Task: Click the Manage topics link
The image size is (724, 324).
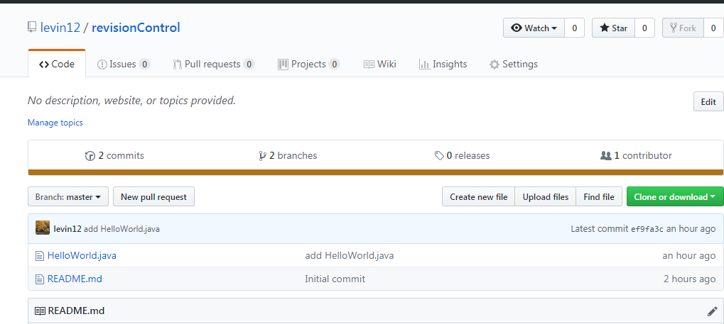Action: [55, 123]
